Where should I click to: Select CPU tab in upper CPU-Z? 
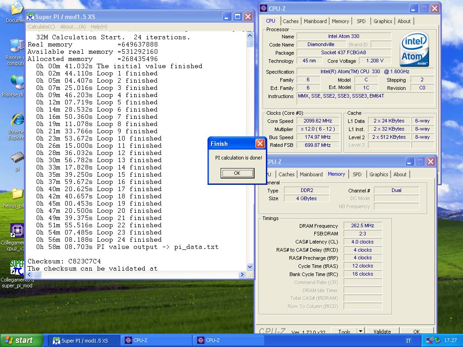coord(270,21)
